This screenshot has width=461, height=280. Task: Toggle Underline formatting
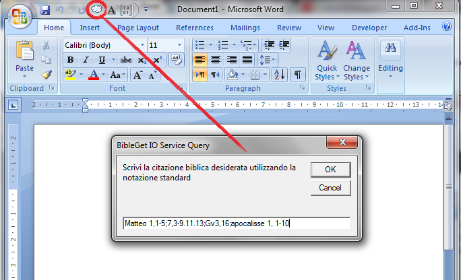pos(102,60)
